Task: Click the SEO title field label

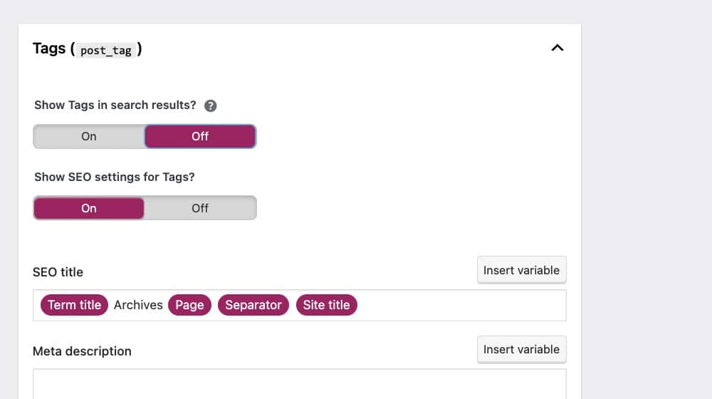Action: 58,271
